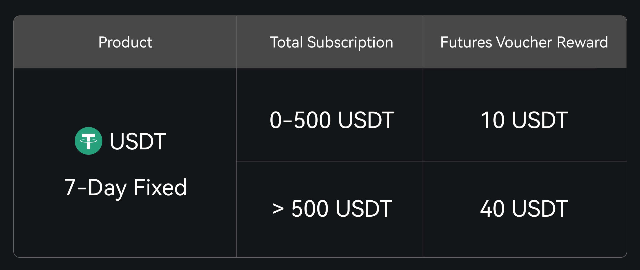Click the number 10 in the first reward
The height and width of the screenshot is (270, 640).
tap(493, 120)
